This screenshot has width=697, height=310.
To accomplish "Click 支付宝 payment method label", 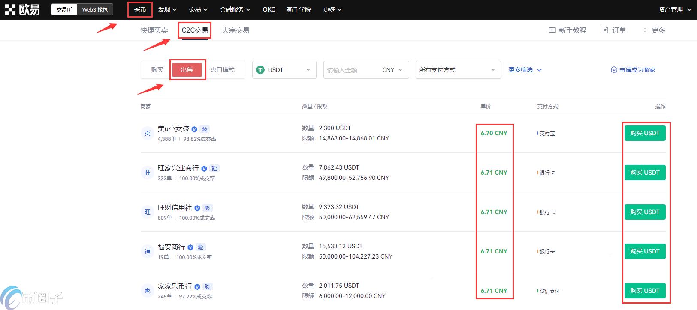I will tap(547, 134).
